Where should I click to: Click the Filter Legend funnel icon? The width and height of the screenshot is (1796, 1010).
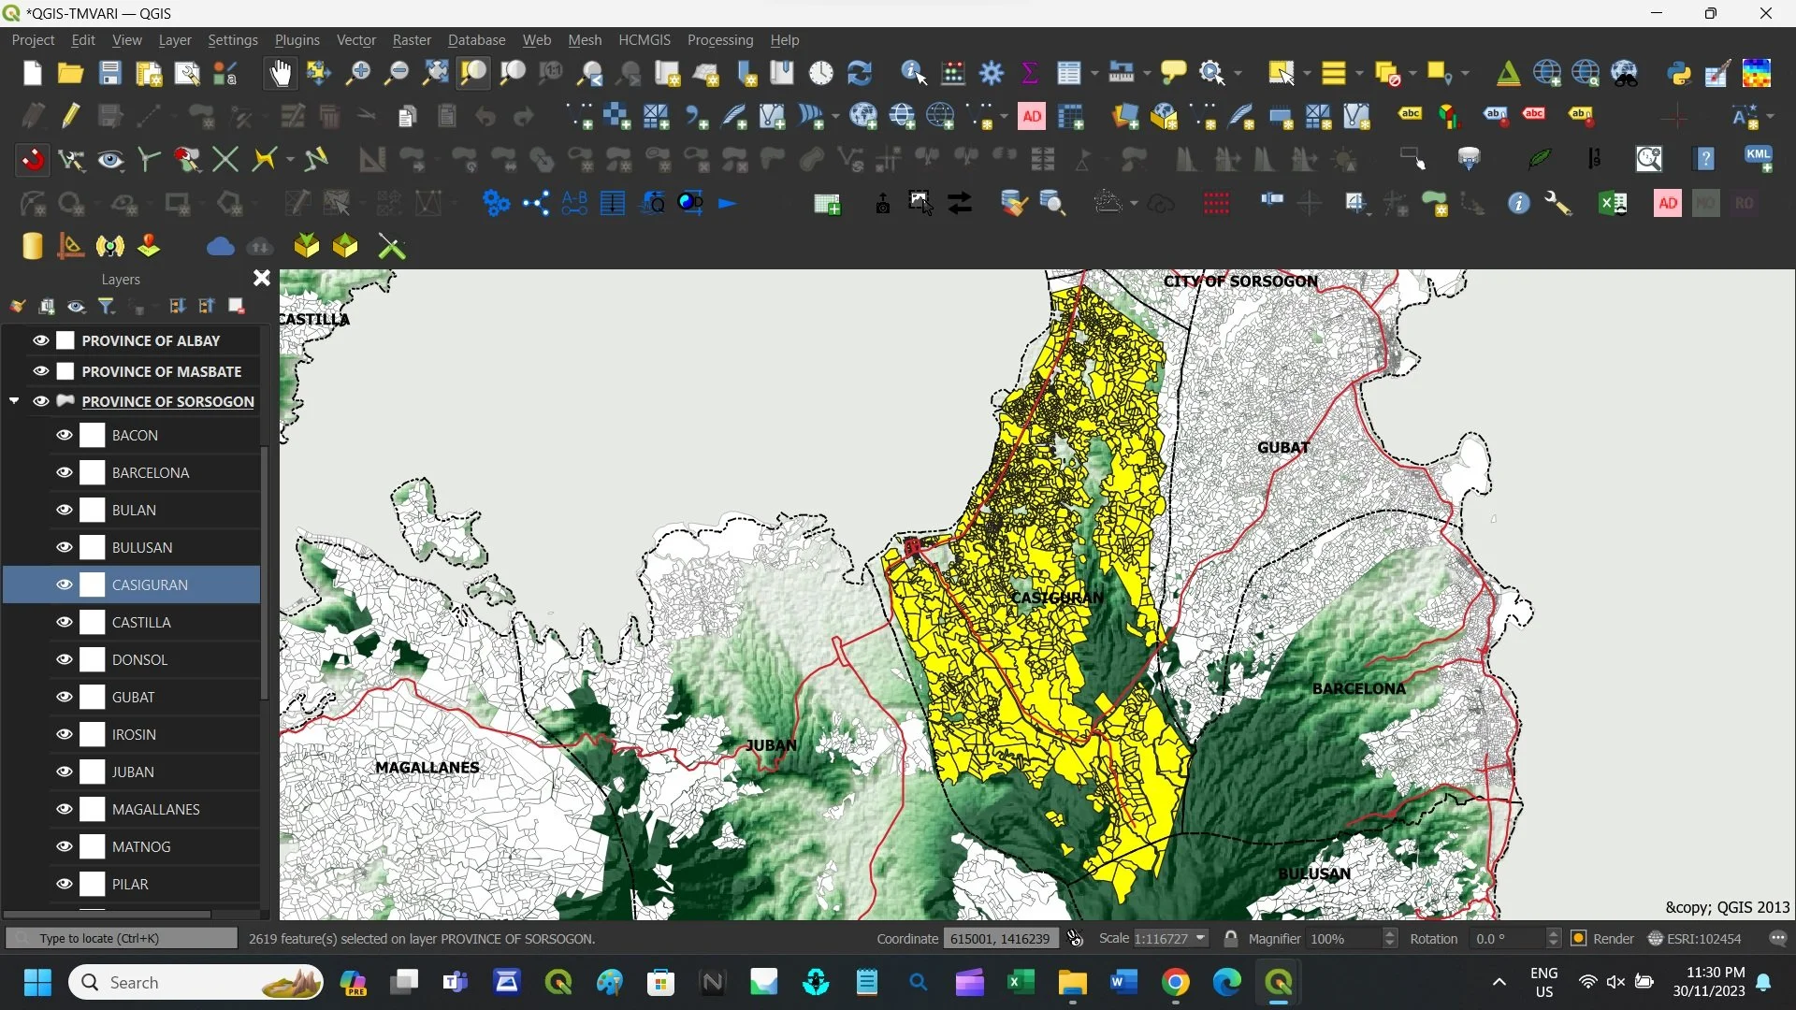[x=107, y=306]
